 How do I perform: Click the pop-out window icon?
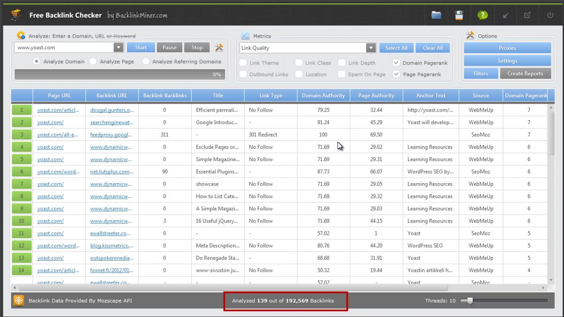tap(527, 15)
